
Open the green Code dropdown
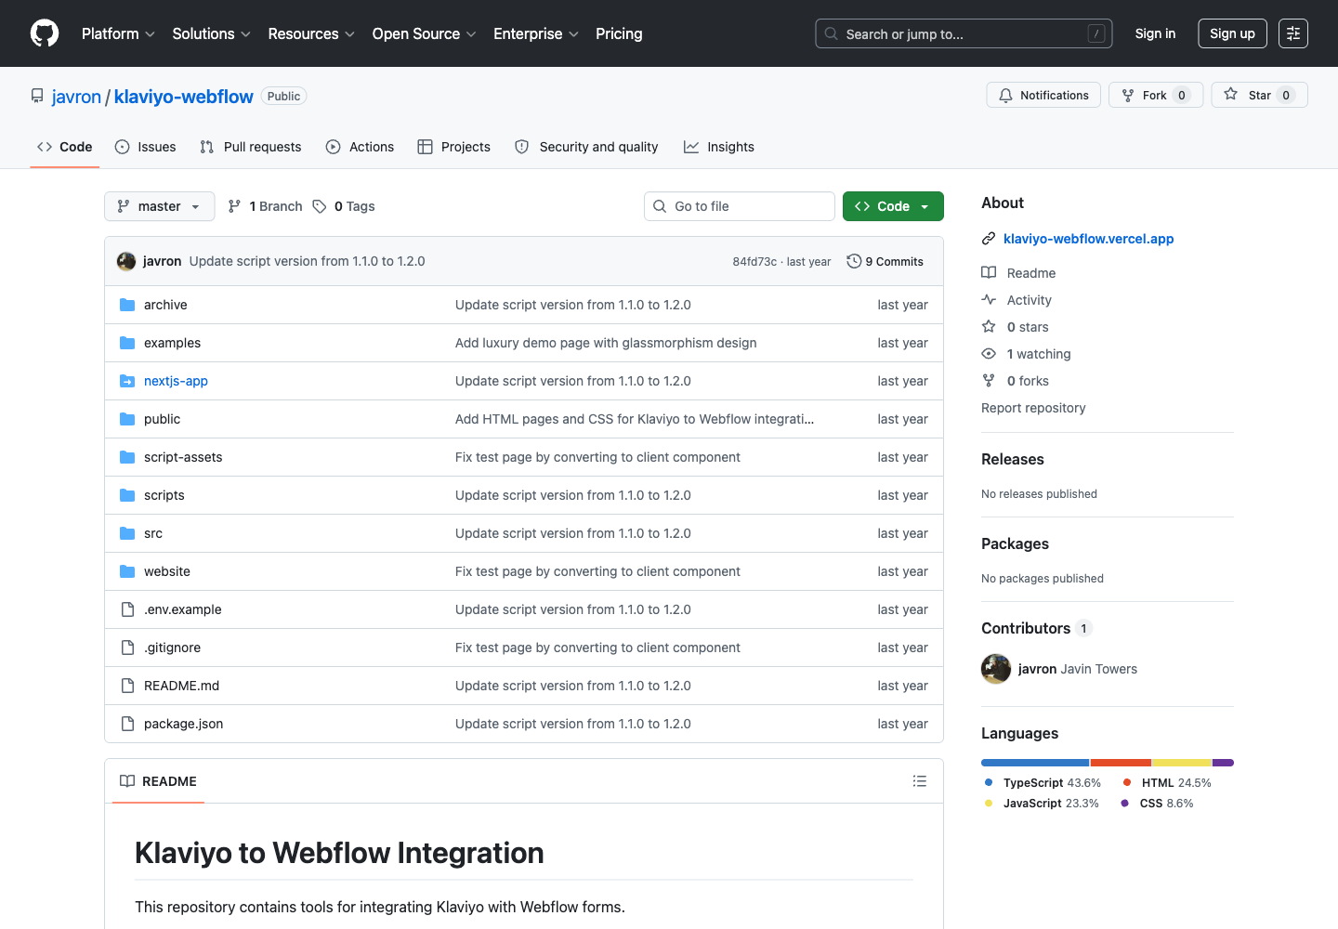coord(893,206)
